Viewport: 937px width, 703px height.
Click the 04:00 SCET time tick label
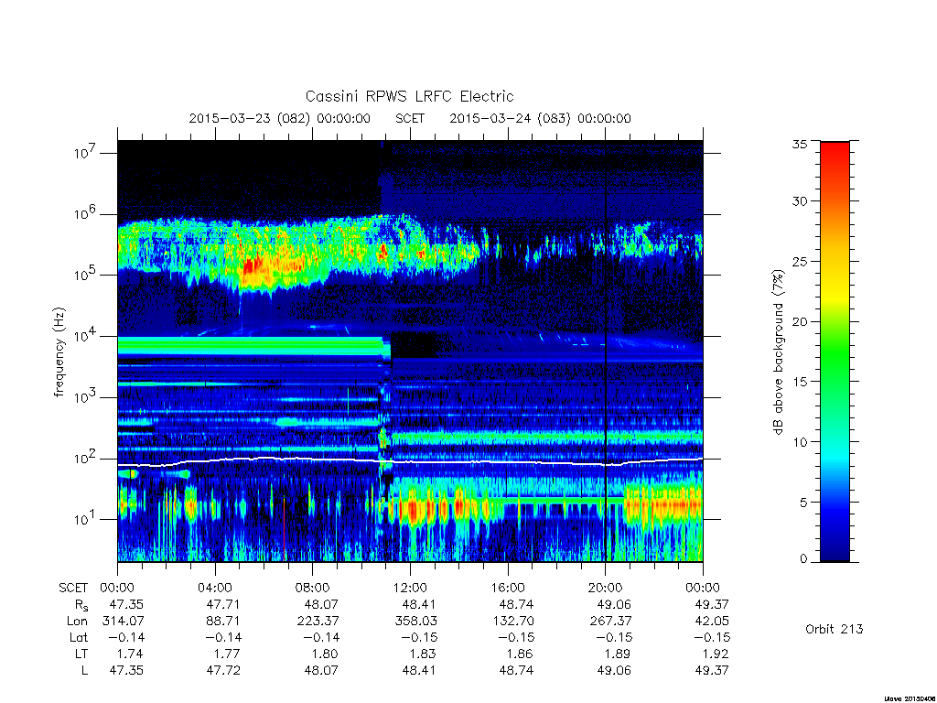215,588
